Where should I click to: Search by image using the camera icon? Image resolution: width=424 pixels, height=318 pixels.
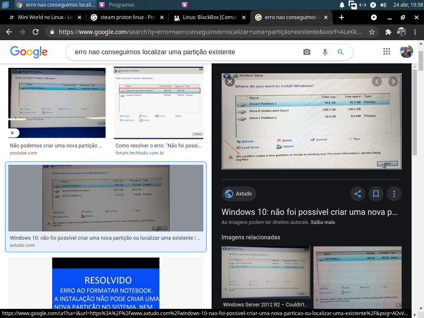[x=307, y=52]
